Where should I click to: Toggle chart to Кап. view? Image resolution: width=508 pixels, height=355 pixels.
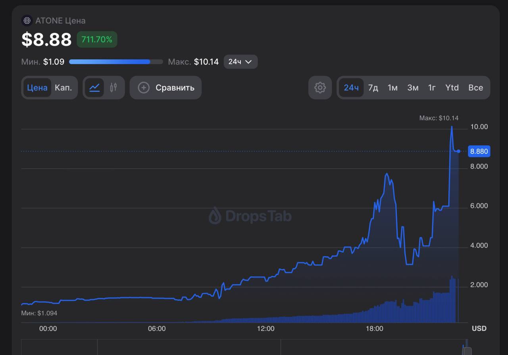(63, 88)
